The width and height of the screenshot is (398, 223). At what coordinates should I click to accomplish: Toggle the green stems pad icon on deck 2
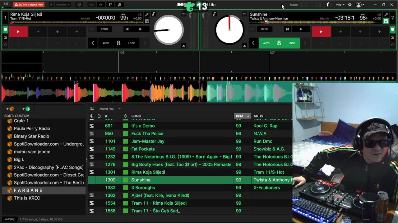coord(386,21)
